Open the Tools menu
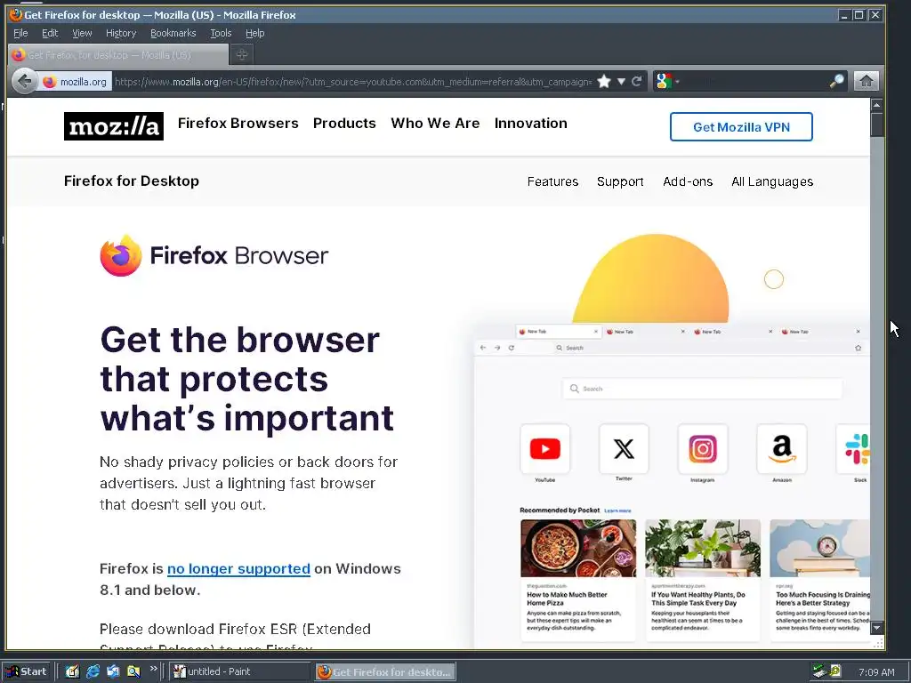 click(x=221, y=33)
